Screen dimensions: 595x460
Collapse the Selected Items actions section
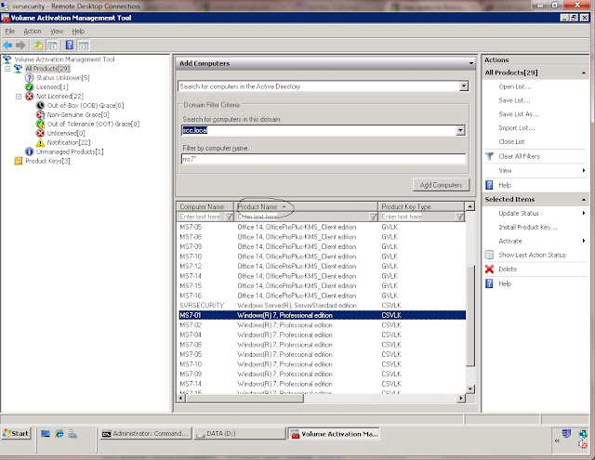[x=584, y=200]
